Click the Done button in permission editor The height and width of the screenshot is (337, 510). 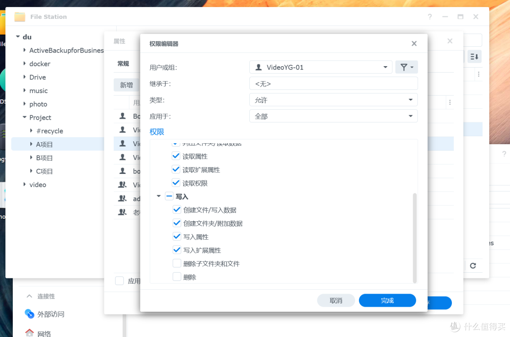387,300
